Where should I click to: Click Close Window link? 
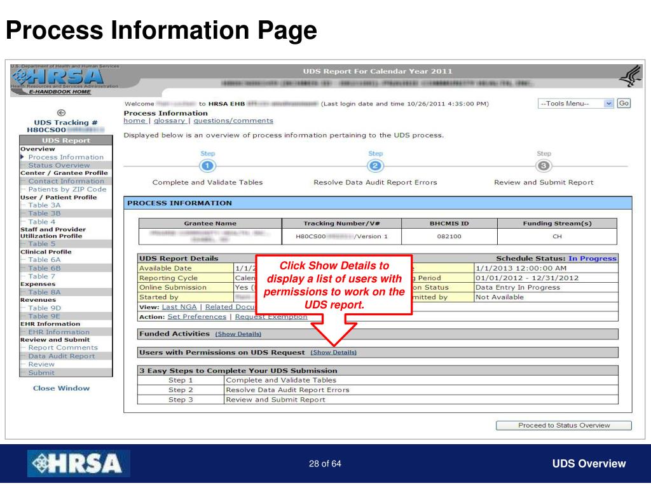(62, 388)
